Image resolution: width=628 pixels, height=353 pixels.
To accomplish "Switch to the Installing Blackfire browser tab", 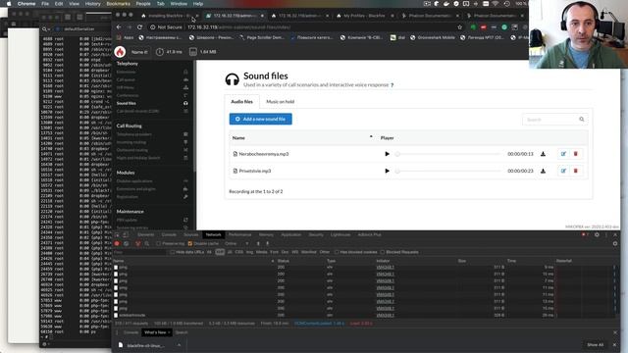I will point(169,16).
